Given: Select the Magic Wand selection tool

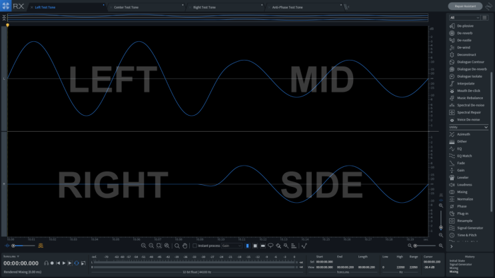Looking at the screenshot, I should click(x=286, y=246).
